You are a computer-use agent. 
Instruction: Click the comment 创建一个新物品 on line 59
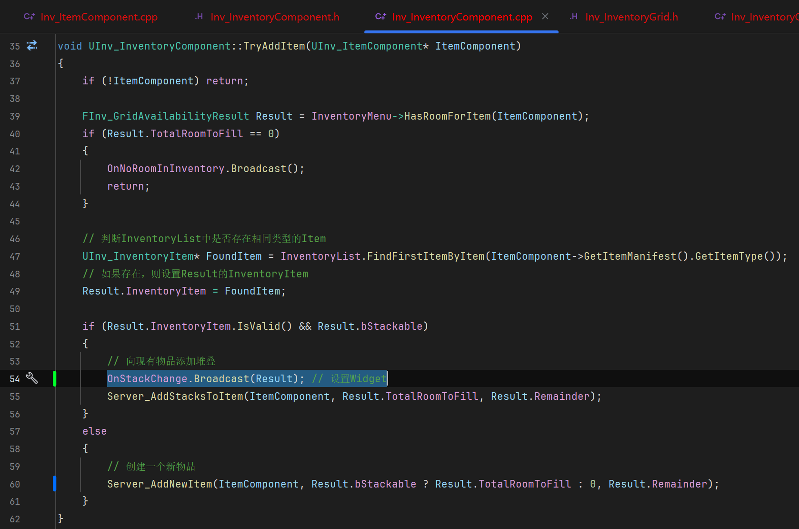151,467
